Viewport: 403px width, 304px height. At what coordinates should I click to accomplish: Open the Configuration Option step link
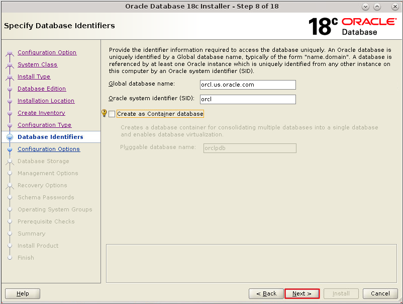pos(47,52)
